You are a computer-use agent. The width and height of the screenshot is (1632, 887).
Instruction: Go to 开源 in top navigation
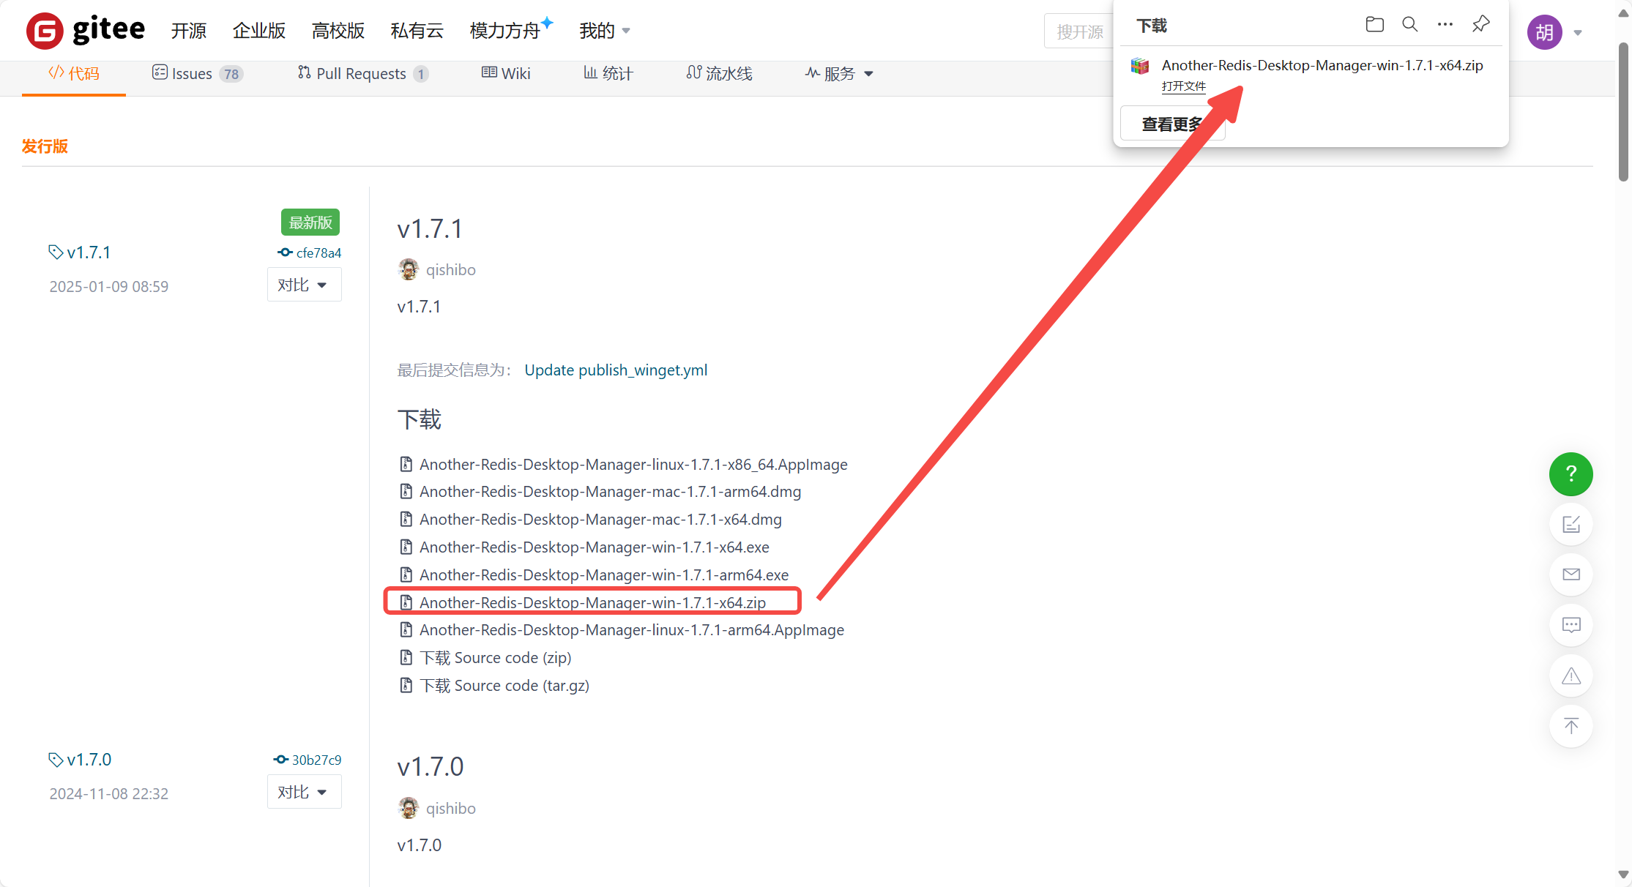click(189, 31)
